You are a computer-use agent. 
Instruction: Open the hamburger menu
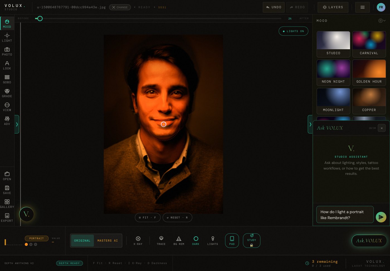[x=362, y=7]
